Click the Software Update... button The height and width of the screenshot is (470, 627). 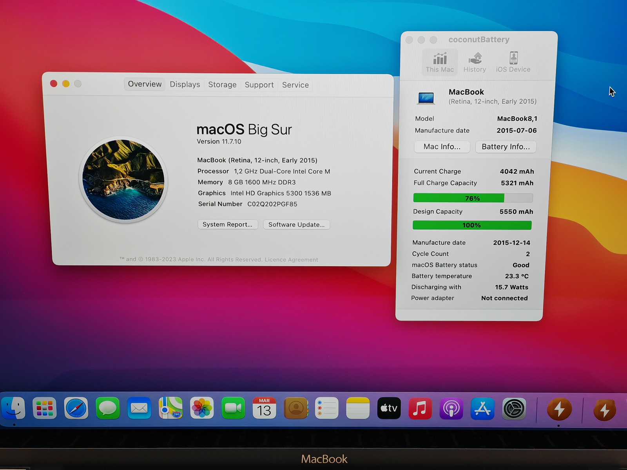click(x=296, y=224)
